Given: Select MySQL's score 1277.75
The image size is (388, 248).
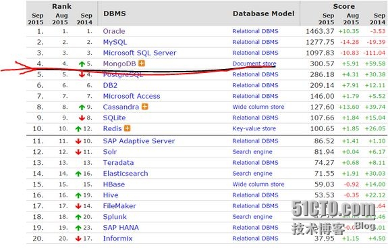Looking at the screenshot, I should (320, 42).
